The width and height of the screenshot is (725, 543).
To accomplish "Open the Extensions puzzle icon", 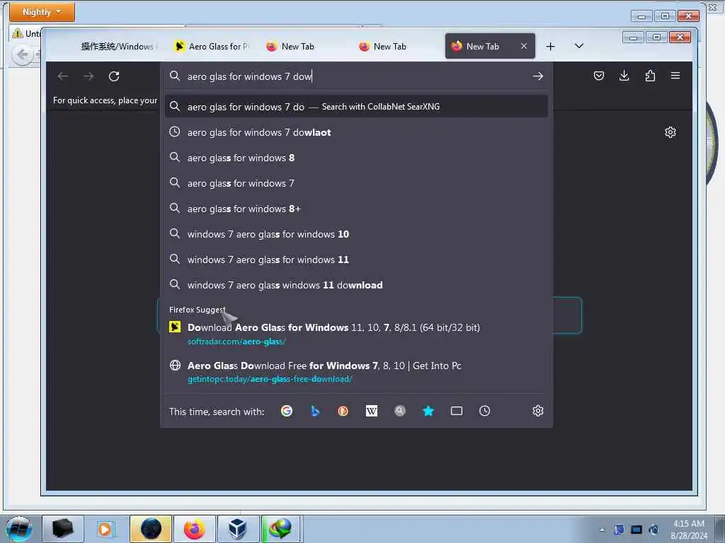I will [x=650, y=76].
